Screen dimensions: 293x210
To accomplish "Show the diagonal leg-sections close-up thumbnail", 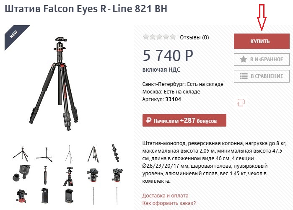I will point(116,153).
